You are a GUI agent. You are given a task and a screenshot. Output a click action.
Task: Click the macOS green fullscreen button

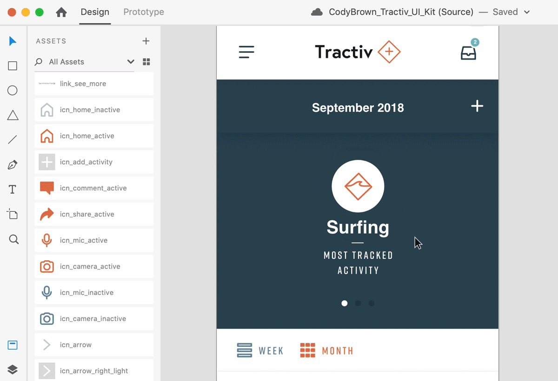[40, 13]
